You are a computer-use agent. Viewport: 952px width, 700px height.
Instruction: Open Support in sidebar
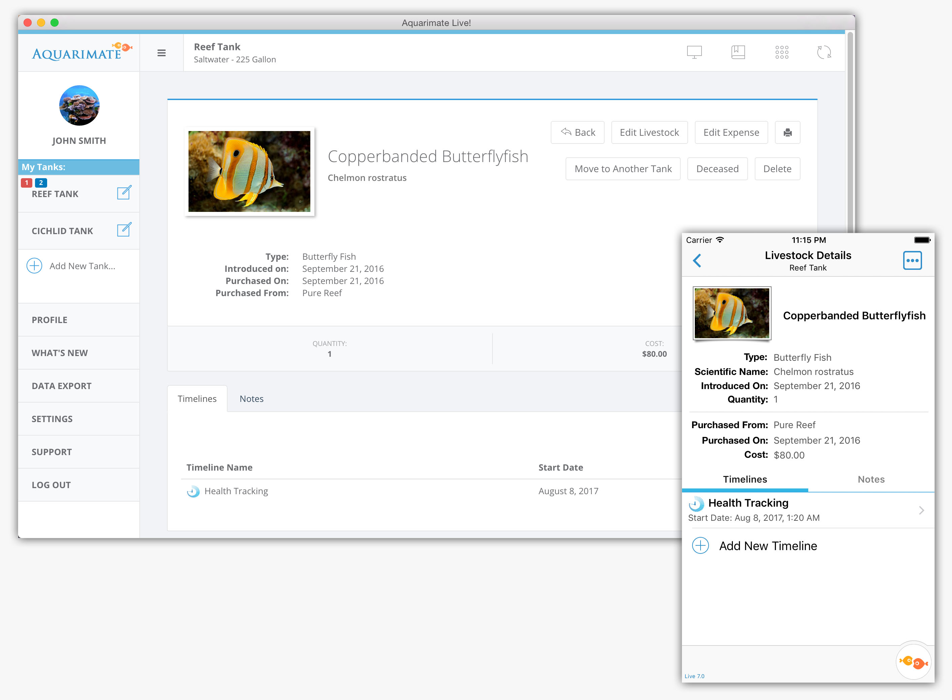79,452
